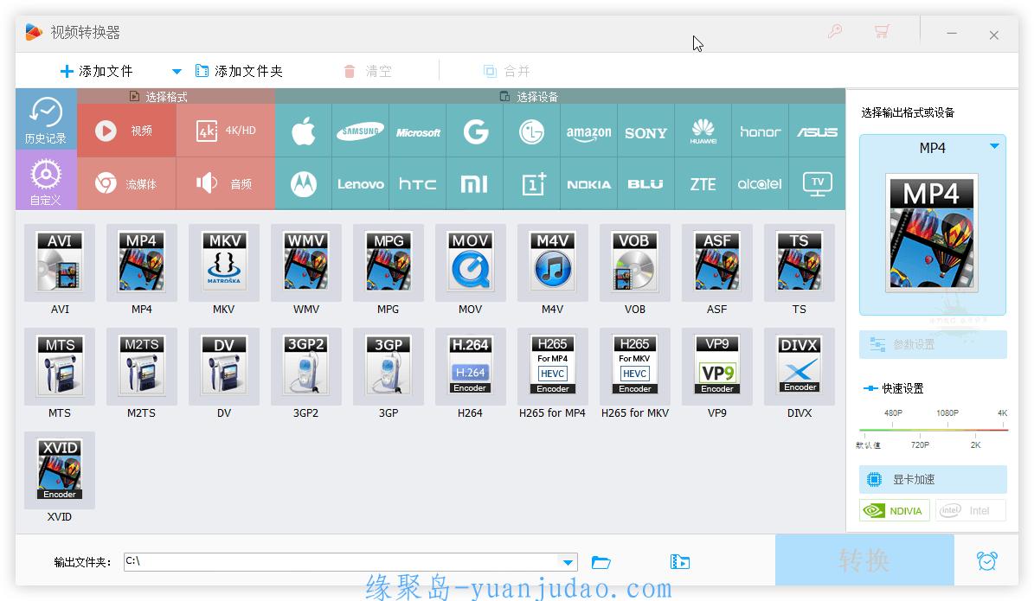Browse for output folder with folder icon
Screen dimensions: 1034x601
[x=600, y=562]
